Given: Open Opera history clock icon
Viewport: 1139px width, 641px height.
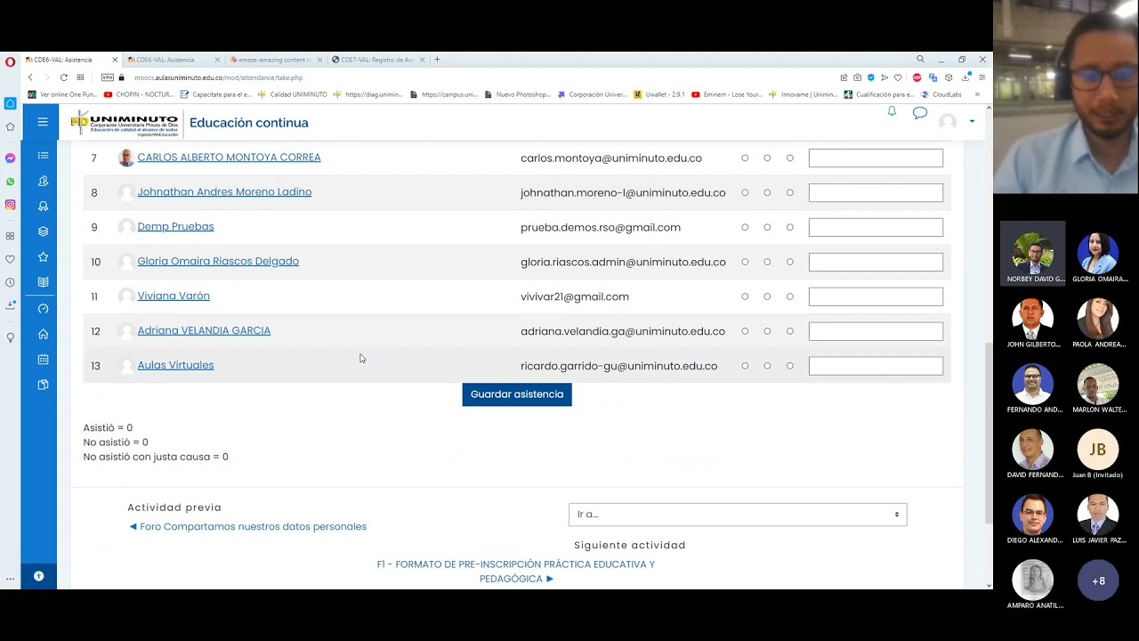Looking at the screenshot, I should coord(10,282).
